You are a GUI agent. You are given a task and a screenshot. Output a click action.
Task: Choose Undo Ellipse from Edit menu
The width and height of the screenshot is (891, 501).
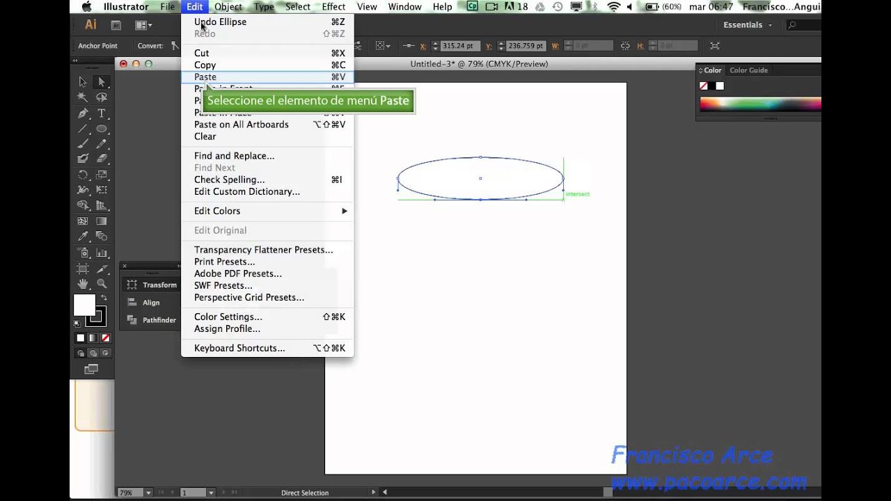267,22
